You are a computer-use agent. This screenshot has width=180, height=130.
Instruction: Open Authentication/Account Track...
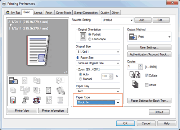point(149,54)
